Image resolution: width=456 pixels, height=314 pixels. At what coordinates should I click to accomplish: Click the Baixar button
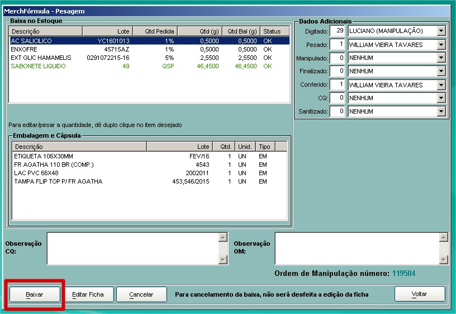[35, 294]
